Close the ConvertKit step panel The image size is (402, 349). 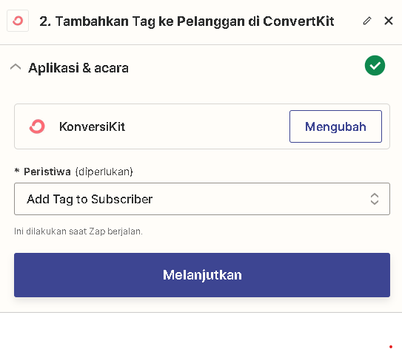pyautogui.click(x=389, y=21)
